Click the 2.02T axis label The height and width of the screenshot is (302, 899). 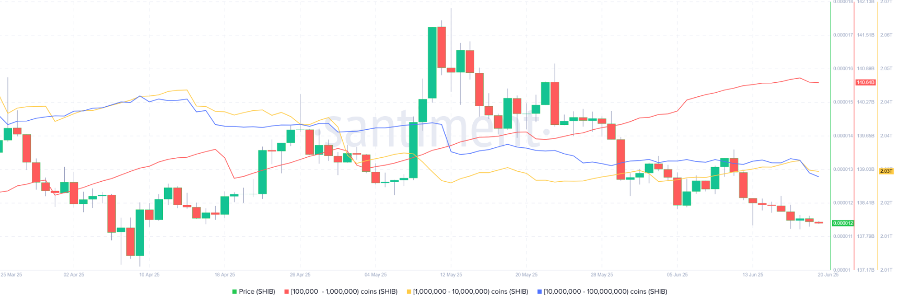point(886,203)
